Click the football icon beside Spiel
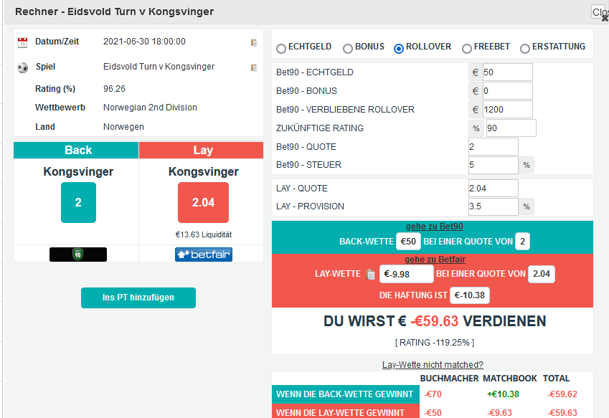Image resolution: width=609 pixels, height=418 pixels. tap(23, 68)
